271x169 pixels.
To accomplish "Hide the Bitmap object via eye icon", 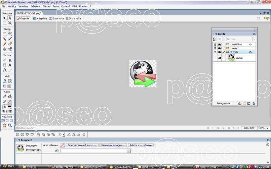I will click(219, 58).
